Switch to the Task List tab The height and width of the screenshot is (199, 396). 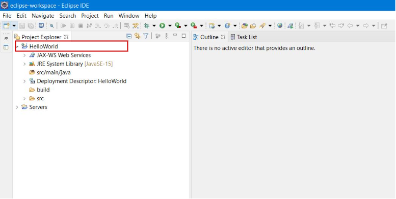[x=244, y=37]
